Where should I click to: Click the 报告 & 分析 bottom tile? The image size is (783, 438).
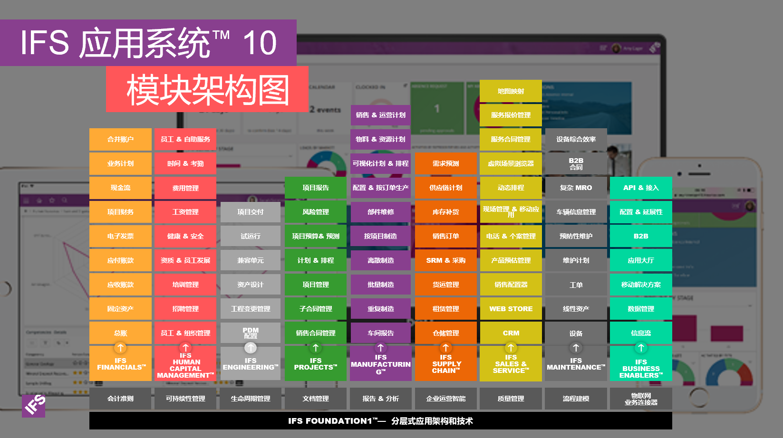(380, 399)
